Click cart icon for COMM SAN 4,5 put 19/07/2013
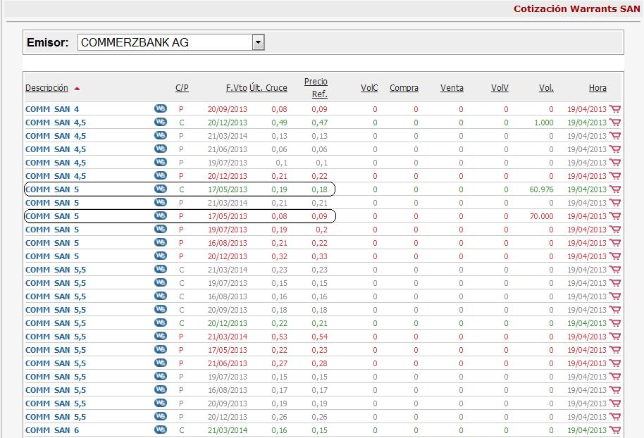The image size is (644, 438). coord(615,163)
